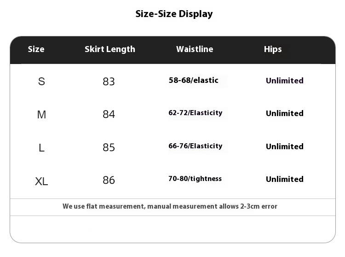Select the XL size row label
Image resolution: width=345 pixels, height=257 pixels.
point(41,181)
